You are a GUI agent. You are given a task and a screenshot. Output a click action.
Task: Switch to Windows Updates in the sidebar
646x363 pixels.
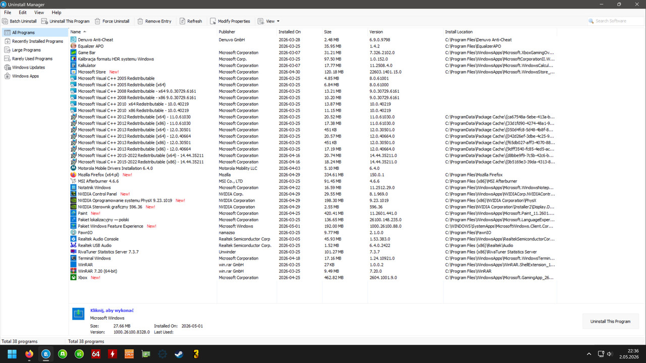35,67
